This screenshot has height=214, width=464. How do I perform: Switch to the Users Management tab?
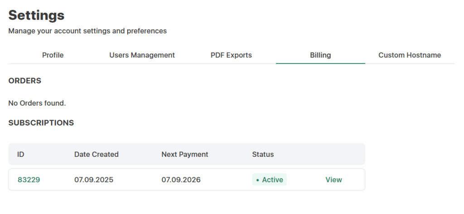click(142, 55)
